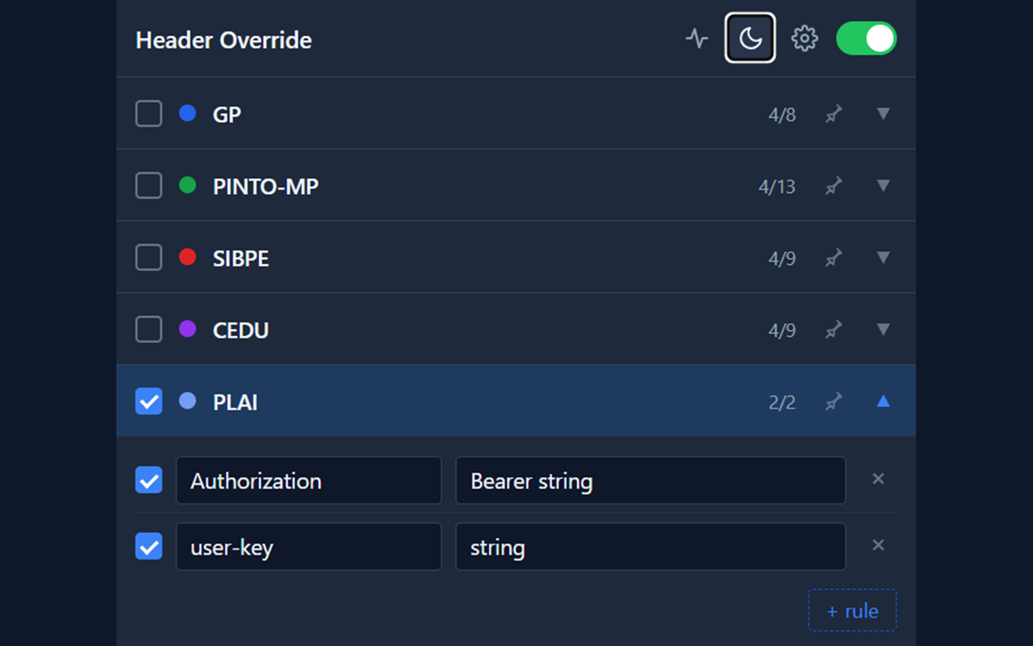Enable the GP profile checkbox
The height and width of the screenshot is (646, 1033).
148,114
